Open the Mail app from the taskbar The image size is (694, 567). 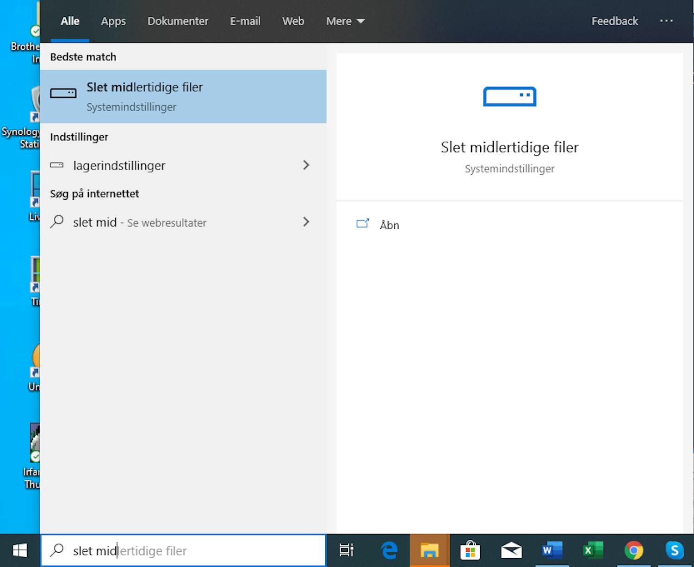[x=510, y=550]
